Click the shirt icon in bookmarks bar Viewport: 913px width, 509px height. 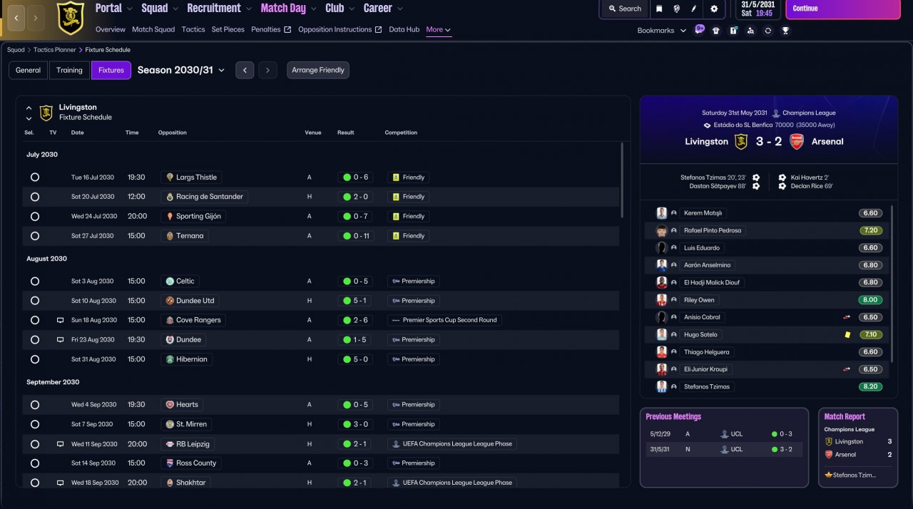pyautogui.click(x=716, y=31)
